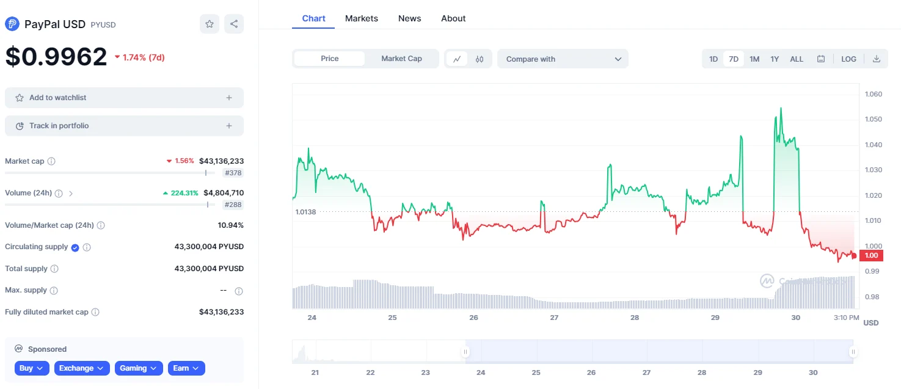The width and height of the screenshot is (901, 389).
Task: Click Track in portfolio button
Action: point(124,126)
